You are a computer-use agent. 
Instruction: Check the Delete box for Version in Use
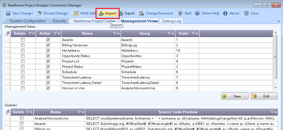[x=23, y=88]
